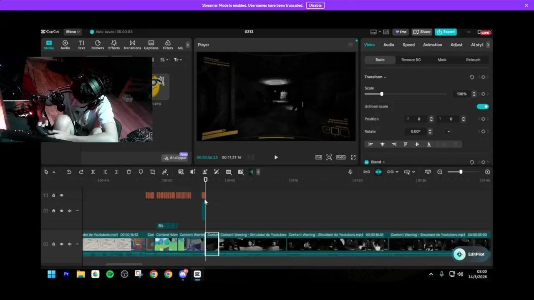Open the Stickers tab
This screenshot has width=534, height=300.
[x=98, y=45]
